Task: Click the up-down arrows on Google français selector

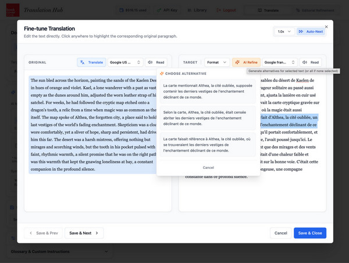Action: (x=293, y=63)
